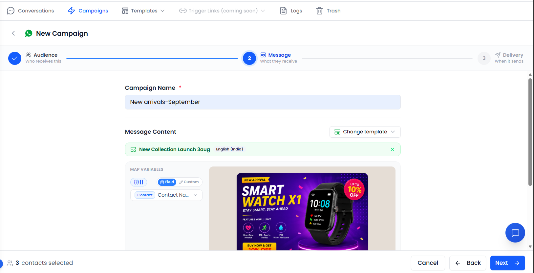Screen dimensions: 534x273
Task: Click the New Collection Launch 3aug name
Action: coord(175,149)
